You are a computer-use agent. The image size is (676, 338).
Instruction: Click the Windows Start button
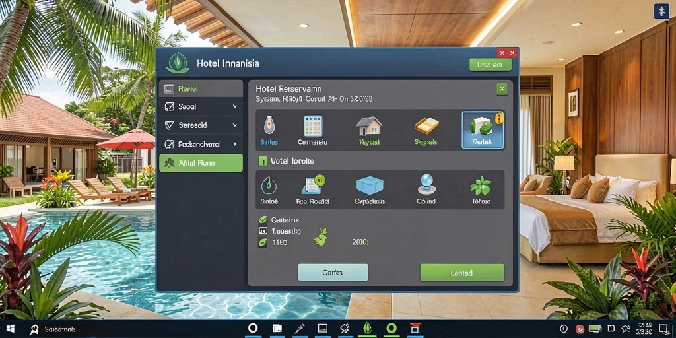click(x=9, y=329)
